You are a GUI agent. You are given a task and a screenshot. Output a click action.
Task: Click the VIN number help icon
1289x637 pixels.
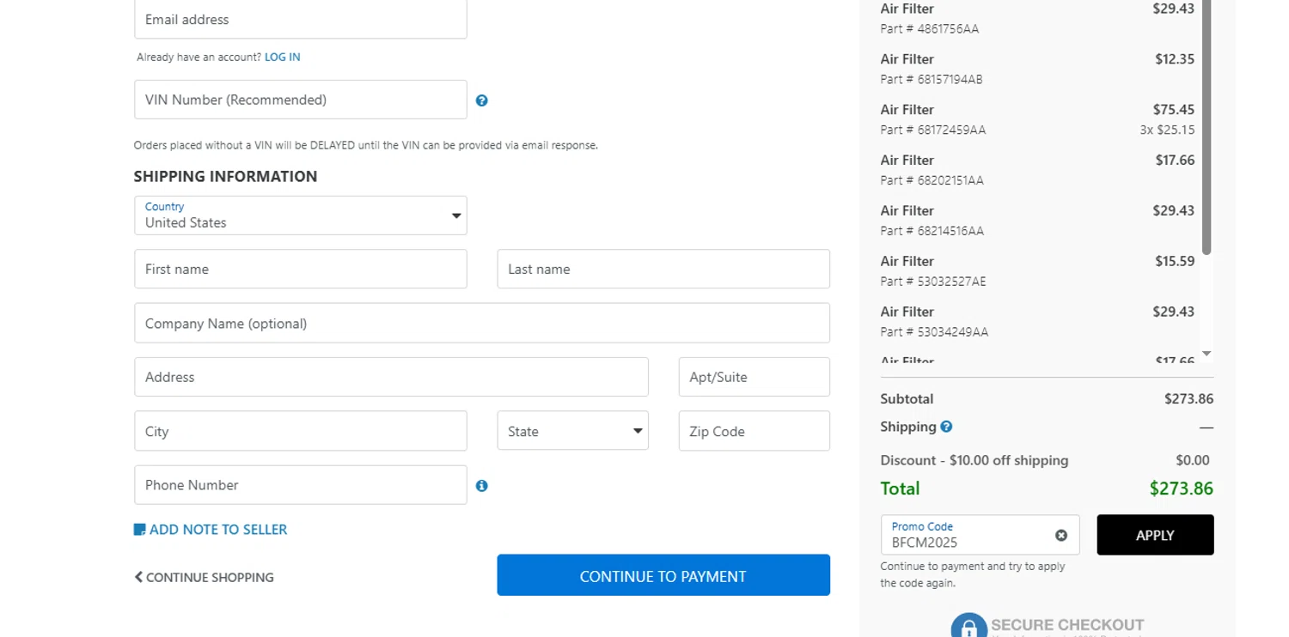tap(481, 100)
